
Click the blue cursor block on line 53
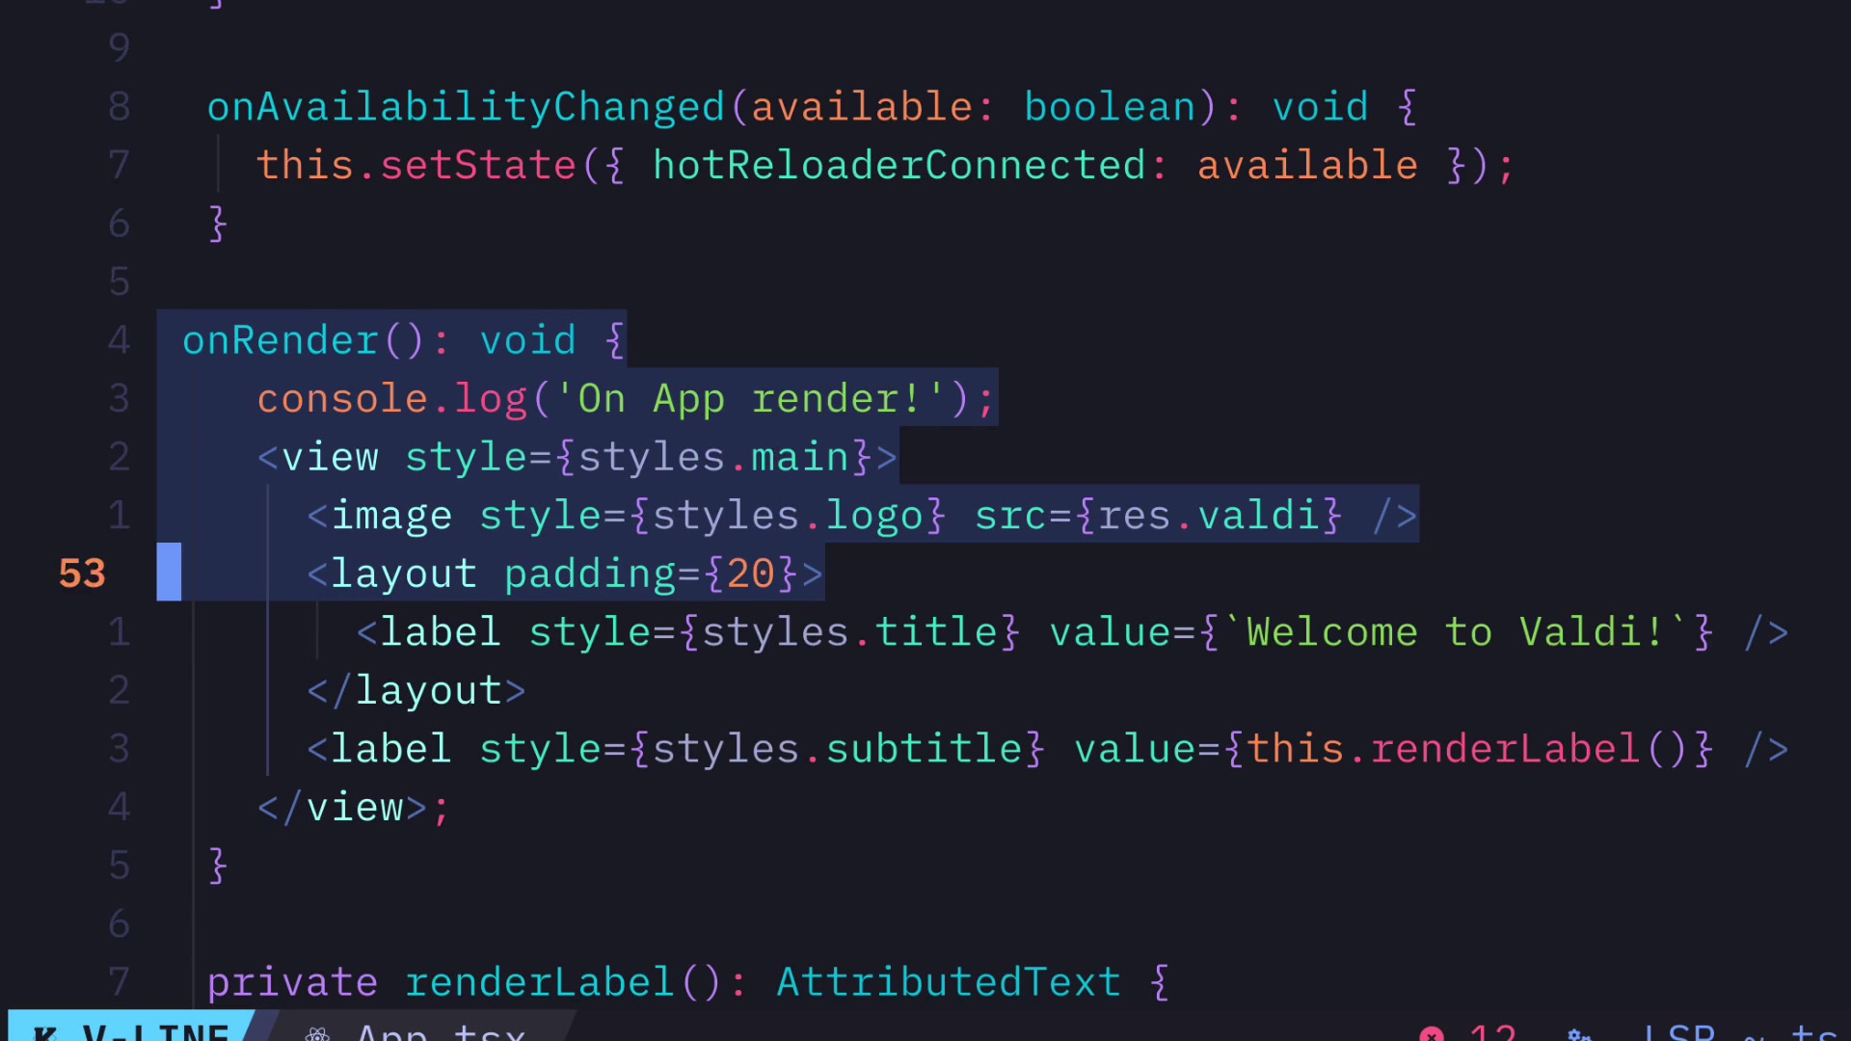[x=169, y=572]
